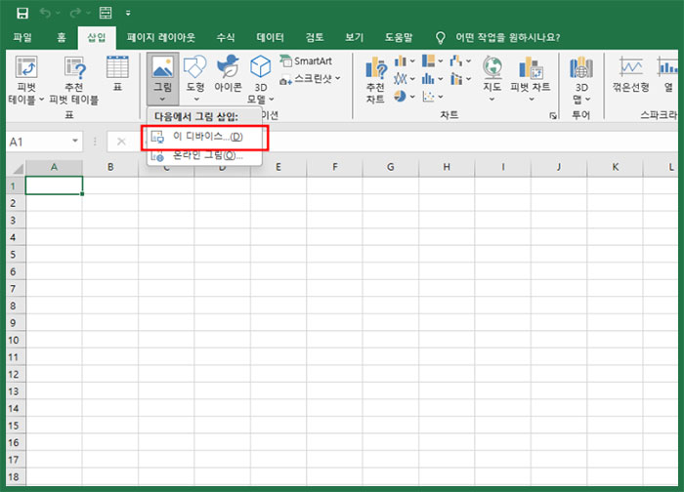Viewport: 684px width, 492px height.
Task: Click the formula bar cancel X button
Action: point(121,142)
